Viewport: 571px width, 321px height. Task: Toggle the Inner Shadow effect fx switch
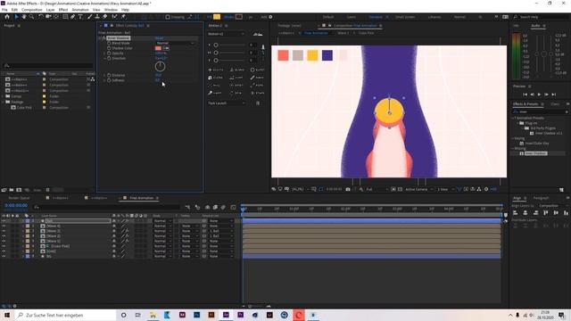(x=103, y=37)
